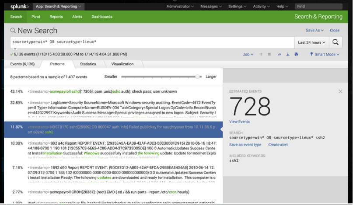Viewport: 353px width, 205px height.
Task: Click the search query input field
Action: click(x=152, y=42)
